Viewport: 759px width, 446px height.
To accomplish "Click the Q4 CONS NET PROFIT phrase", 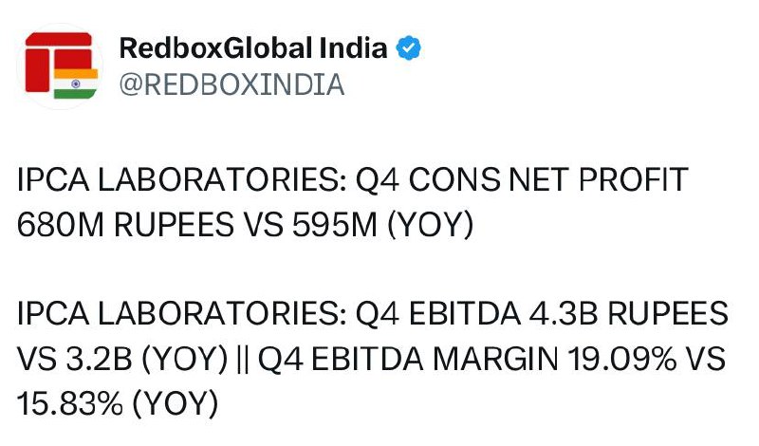I will pos(522,179).
